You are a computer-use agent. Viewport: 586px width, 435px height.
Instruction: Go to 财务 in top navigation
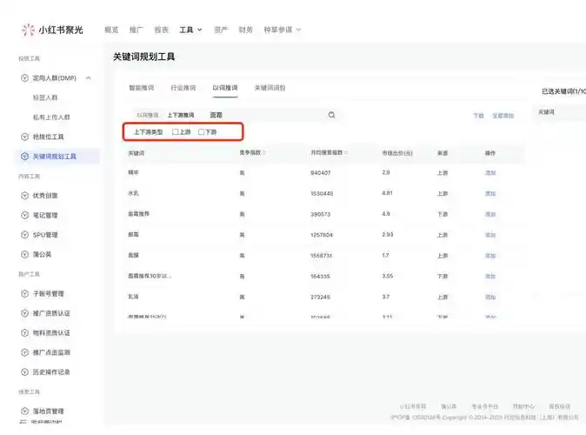tap(245, 30)
